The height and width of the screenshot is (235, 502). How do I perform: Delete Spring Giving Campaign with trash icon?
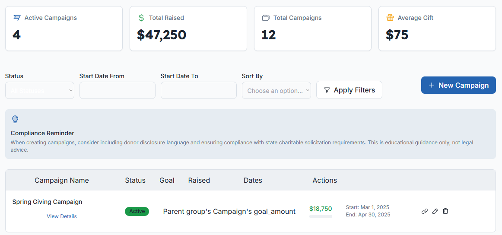click(445, 211)
